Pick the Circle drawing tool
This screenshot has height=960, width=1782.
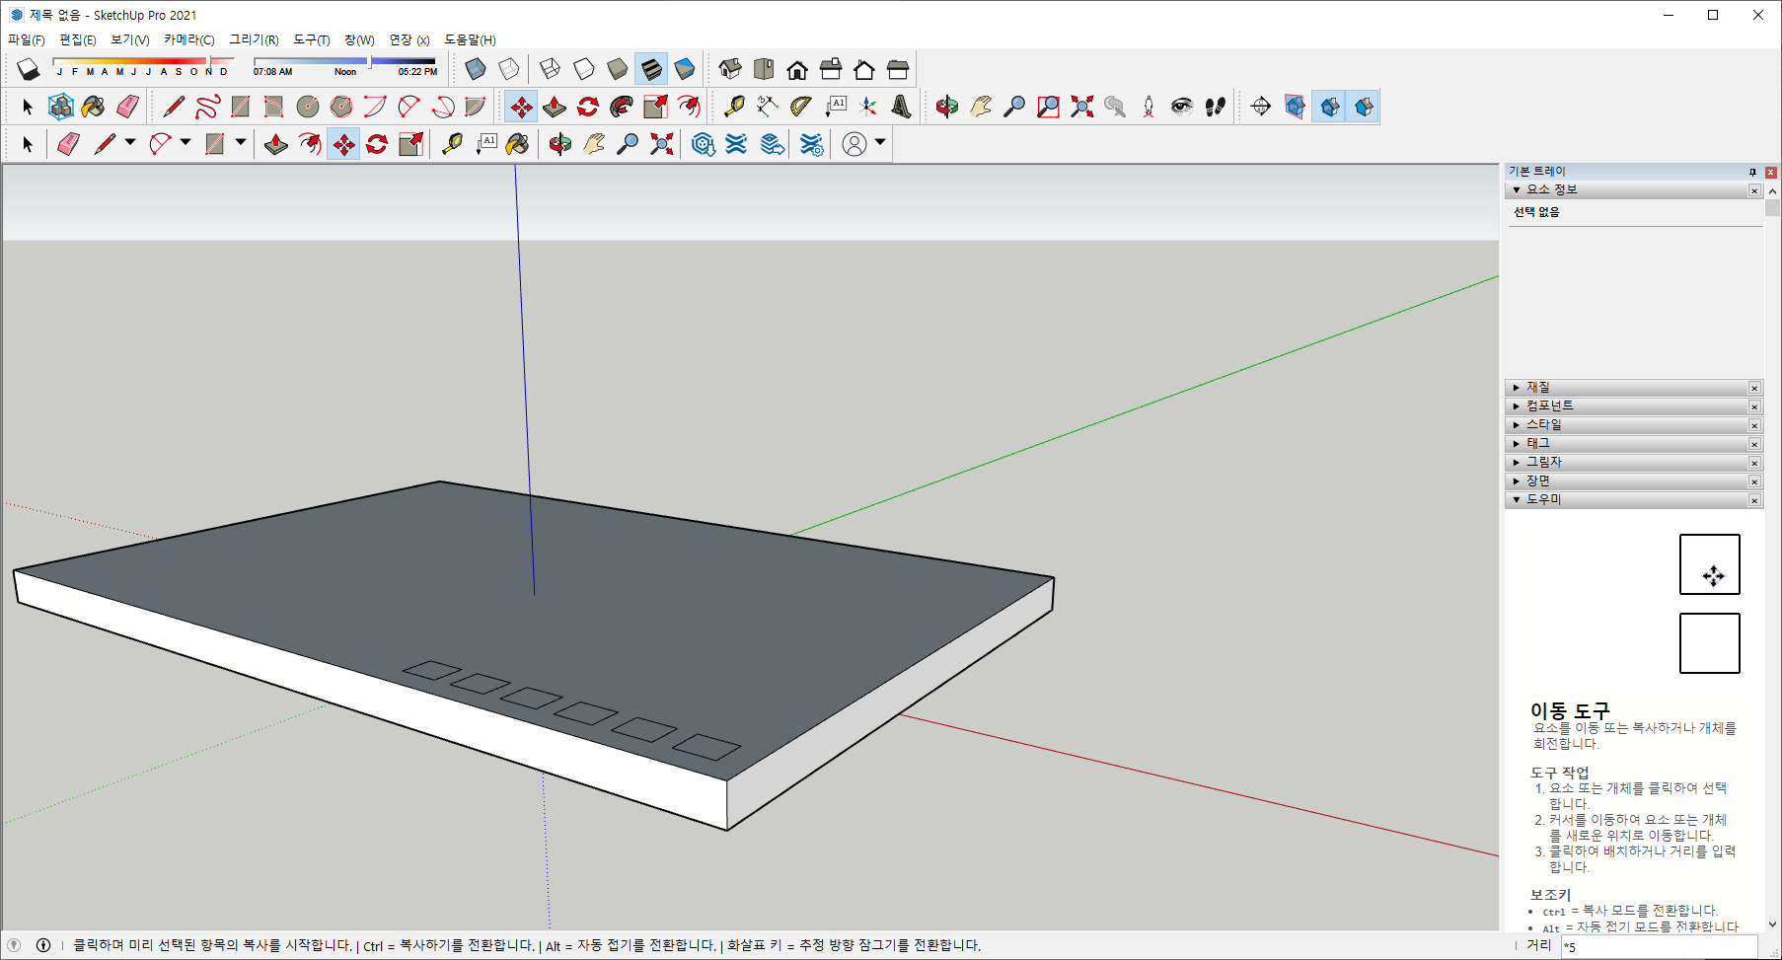308,107
